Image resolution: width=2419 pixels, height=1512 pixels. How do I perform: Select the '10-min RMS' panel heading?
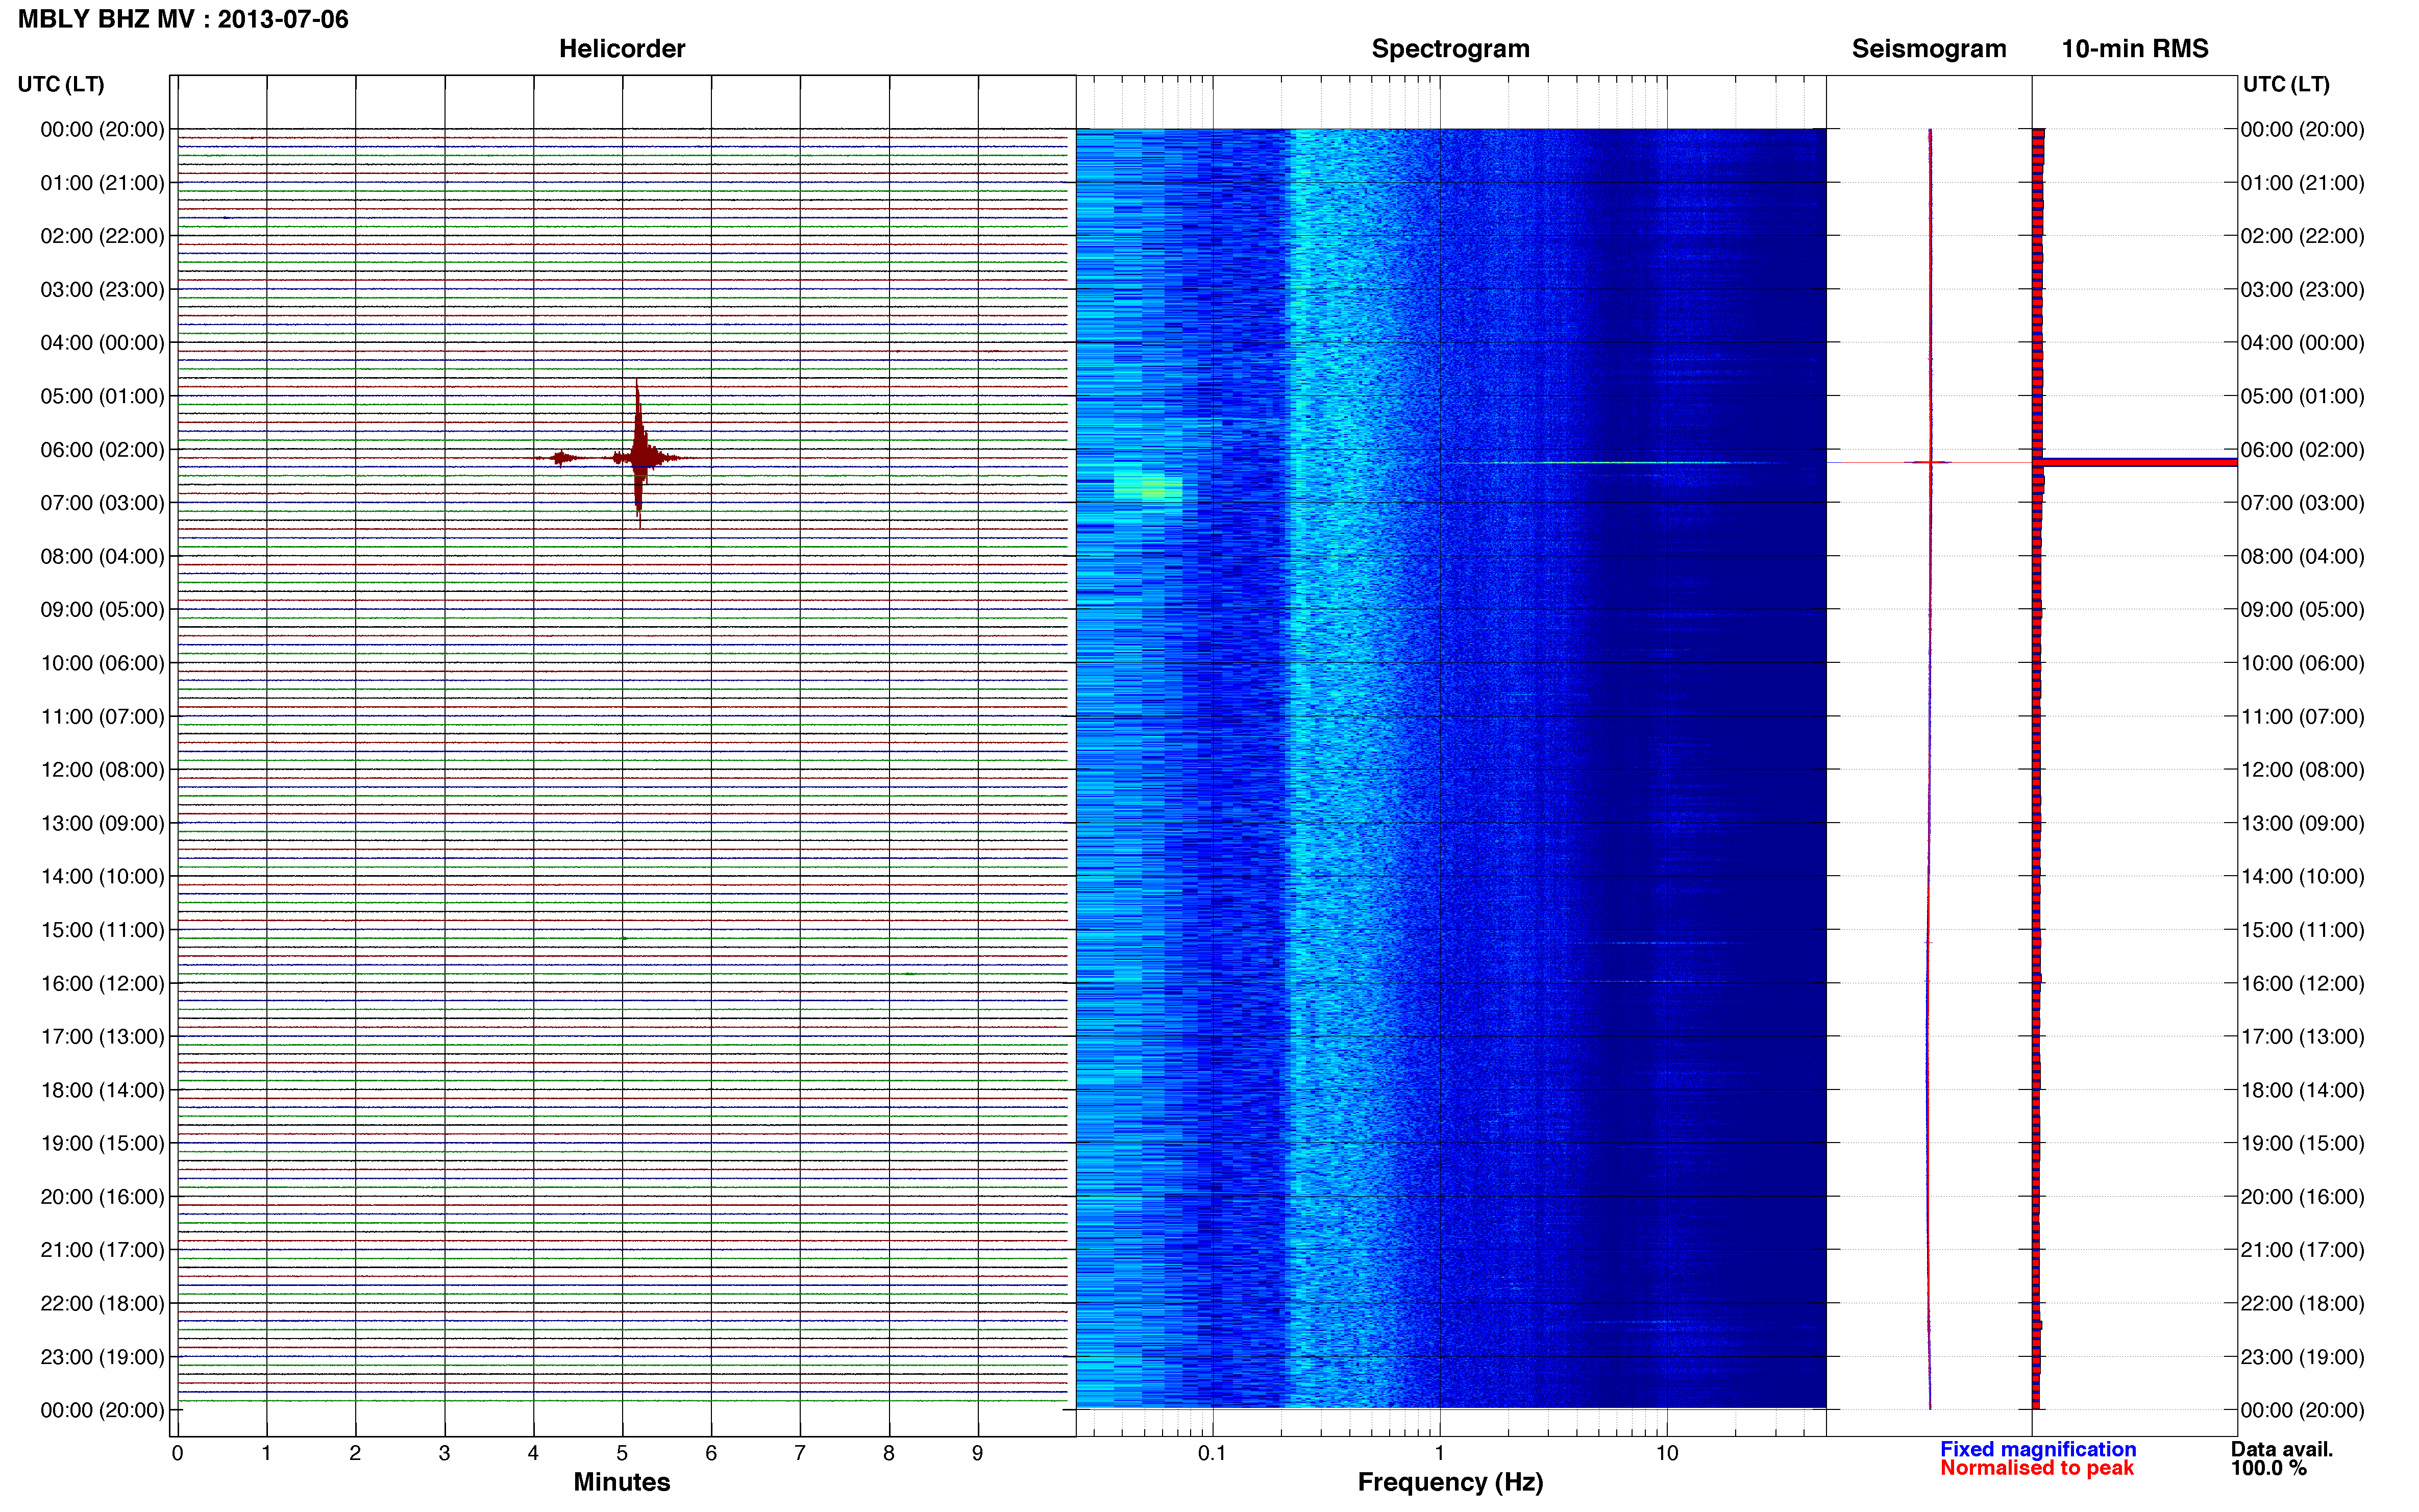(2135, 49)
